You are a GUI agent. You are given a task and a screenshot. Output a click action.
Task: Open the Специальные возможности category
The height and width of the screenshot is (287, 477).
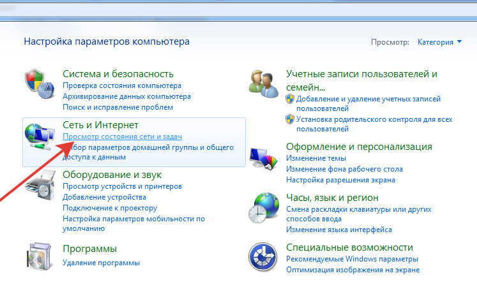tap(349, 247)
